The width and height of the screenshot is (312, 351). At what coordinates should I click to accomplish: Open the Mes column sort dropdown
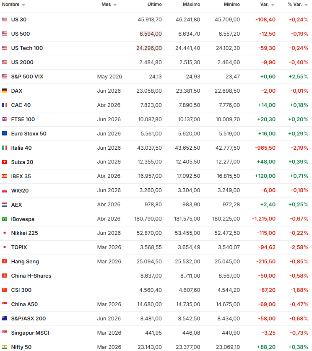[115, 5]
